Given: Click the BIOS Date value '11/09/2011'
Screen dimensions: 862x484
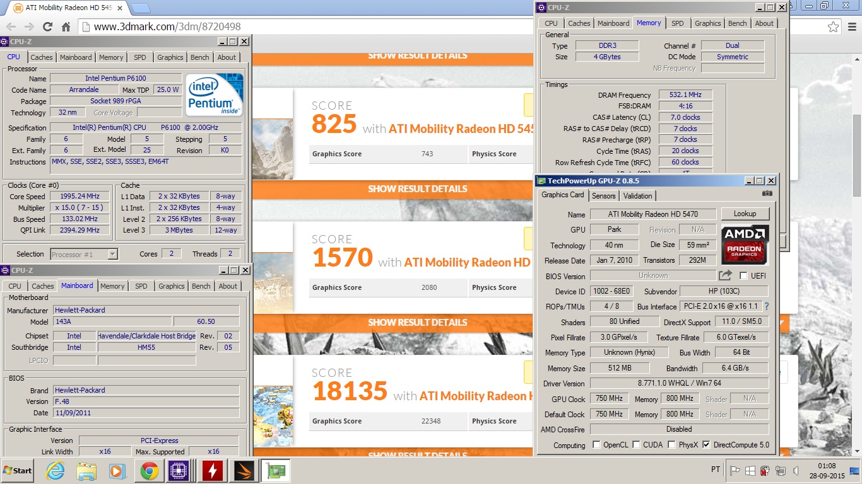Looking at the screenshot, I should pyautogui.click(x=146, y=413).
